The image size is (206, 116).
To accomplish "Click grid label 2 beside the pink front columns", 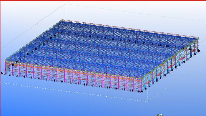I will coord(10,75).
